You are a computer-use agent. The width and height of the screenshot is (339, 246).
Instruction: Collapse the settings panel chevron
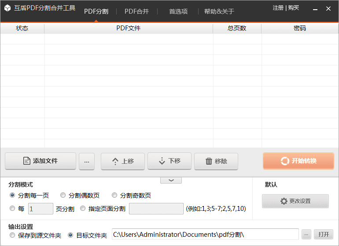(x=171, y=180)
